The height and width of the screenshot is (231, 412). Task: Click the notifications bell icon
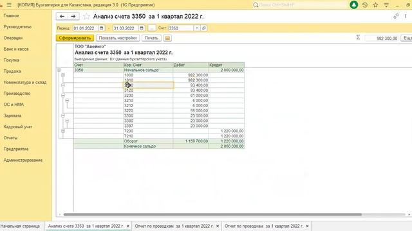tap(353, 4)
